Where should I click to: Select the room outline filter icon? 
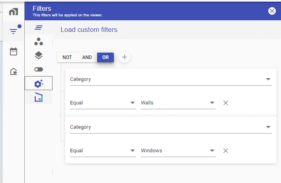39,97
